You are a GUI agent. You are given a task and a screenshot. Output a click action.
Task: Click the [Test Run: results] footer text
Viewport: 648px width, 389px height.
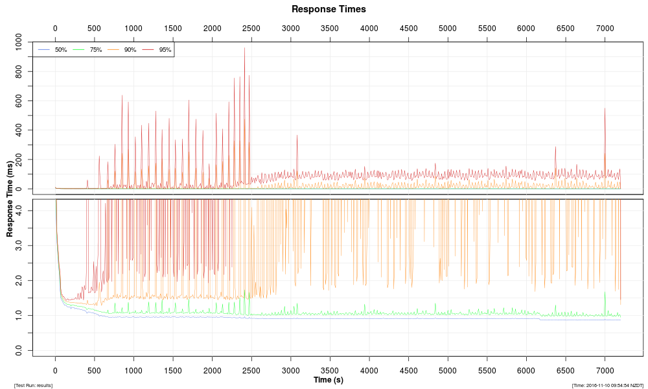tap(33, 385)
